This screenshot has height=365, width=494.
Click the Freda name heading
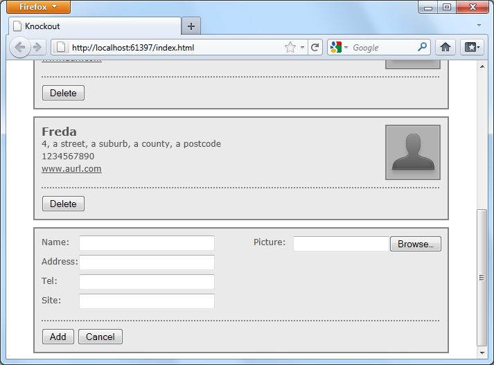(x=59, y=132)
